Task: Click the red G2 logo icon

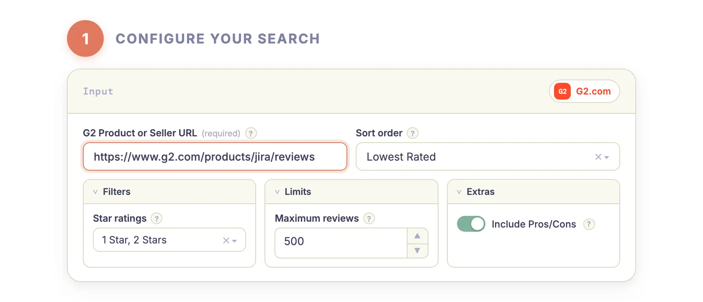Action: point(562,91)
